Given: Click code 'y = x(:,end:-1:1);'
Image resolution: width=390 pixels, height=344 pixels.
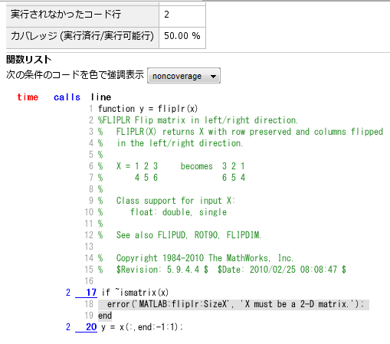Looking at the screenshot, I should [x=142, y=327].
